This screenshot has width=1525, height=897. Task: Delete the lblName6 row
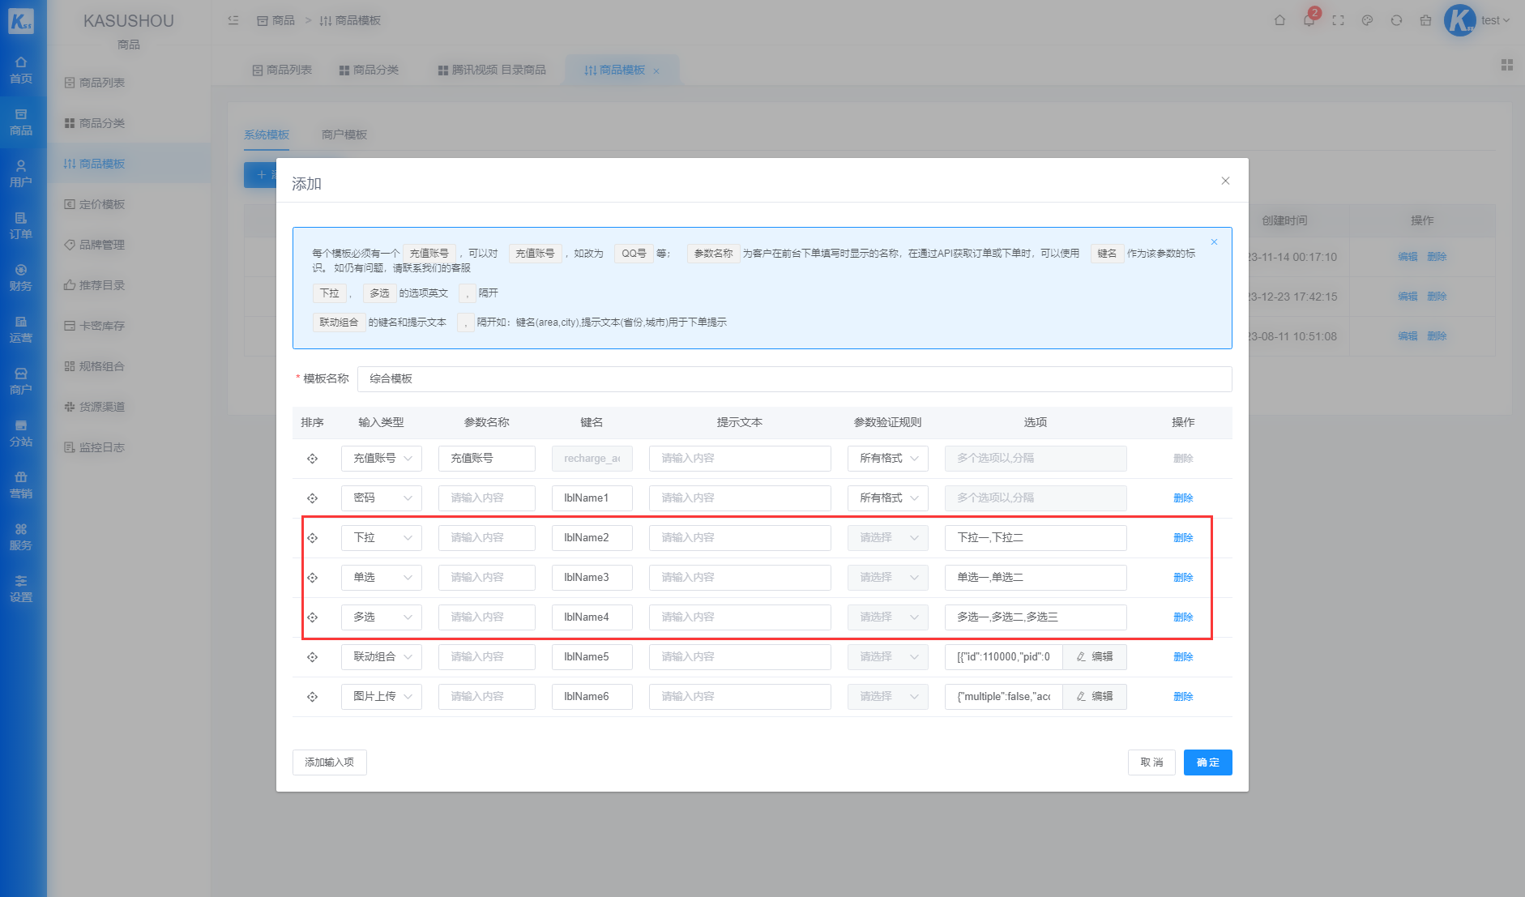point(1183,697)
